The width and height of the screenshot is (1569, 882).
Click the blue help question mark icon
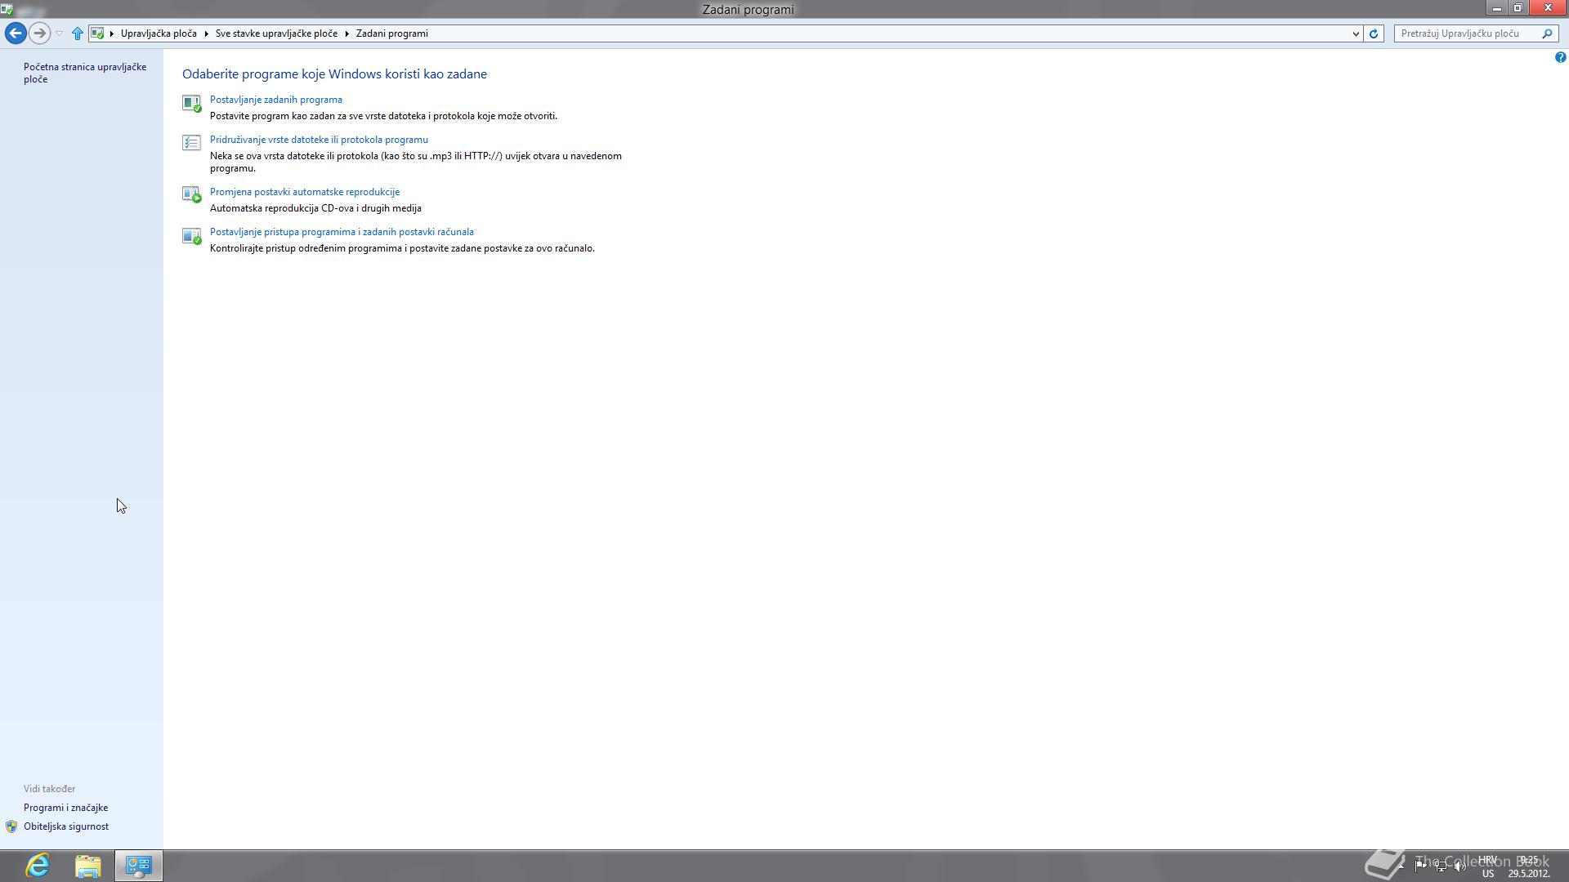click(x=1560, y=57)
